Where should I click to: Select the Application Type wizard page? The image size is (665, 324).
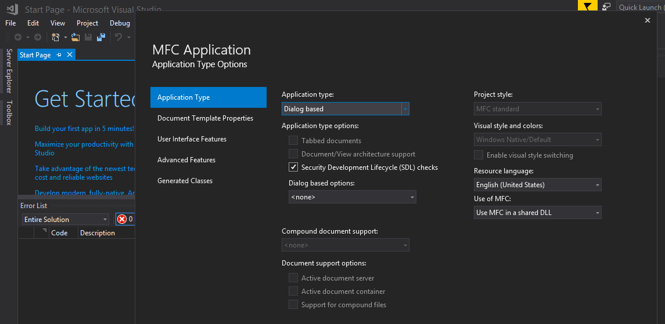[x=209, y=97]
